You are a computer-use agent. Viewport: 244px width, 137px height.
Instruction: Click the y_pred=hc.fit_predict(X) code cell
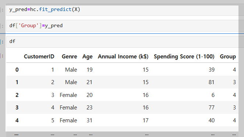pyautogui.click(x=122, y=10)
